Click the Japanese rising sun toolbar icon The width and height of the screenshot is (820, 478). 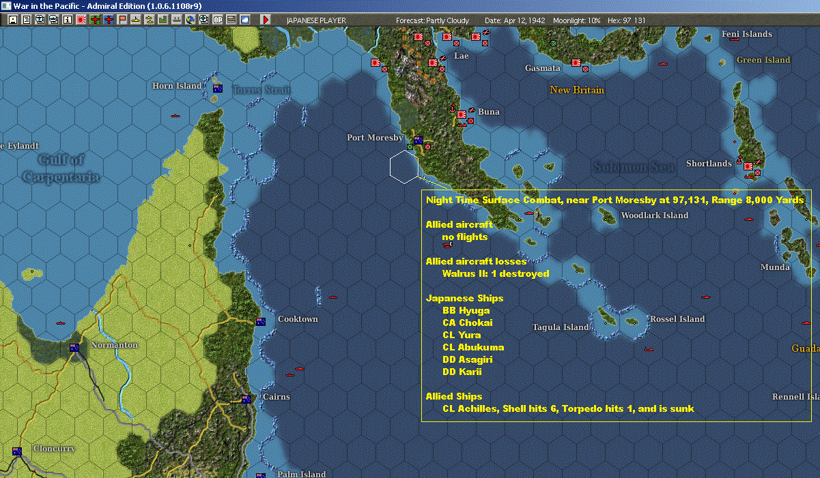[81, 20]
